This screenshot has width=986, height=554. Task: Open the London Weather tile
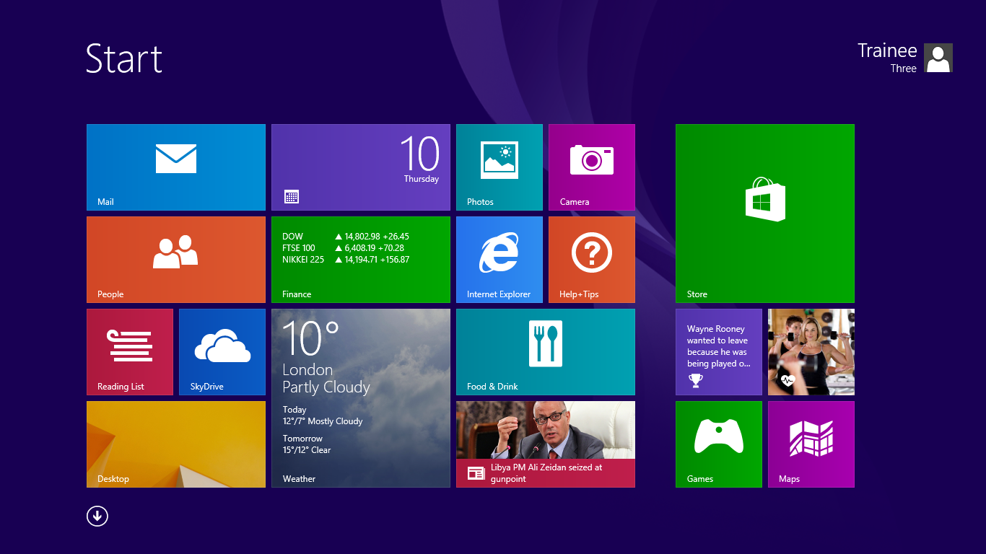point(360,397)
